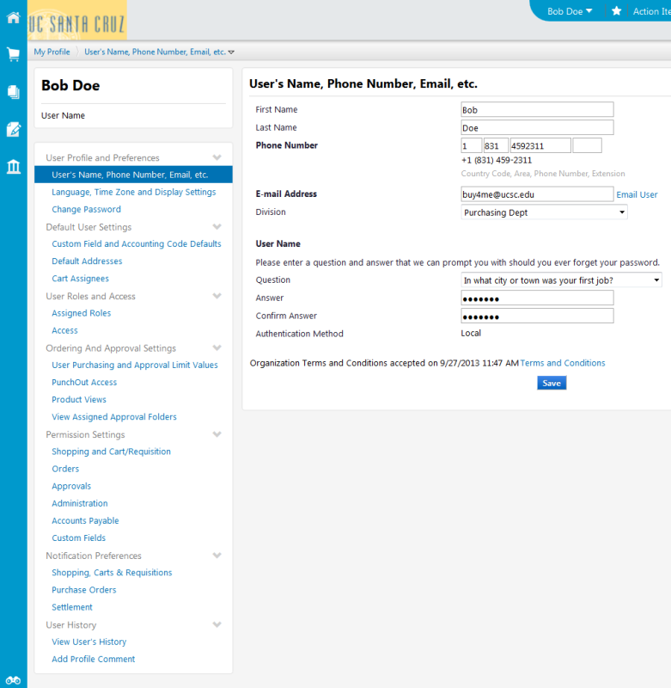671x688 pixels.
Task: Click the Email User link
Action: [x=637, y=195]
